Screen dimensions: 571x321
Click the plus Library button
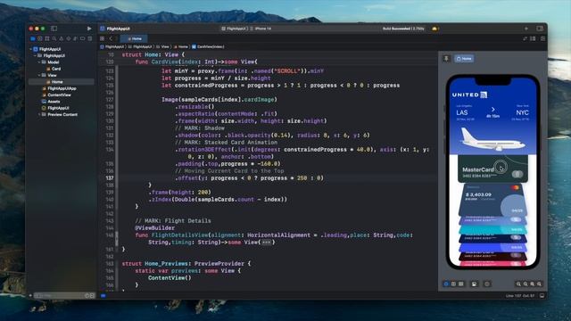point(526,29)
